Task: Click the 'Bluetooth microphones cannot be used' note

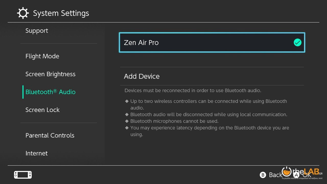Action: [x=174, y=121]
